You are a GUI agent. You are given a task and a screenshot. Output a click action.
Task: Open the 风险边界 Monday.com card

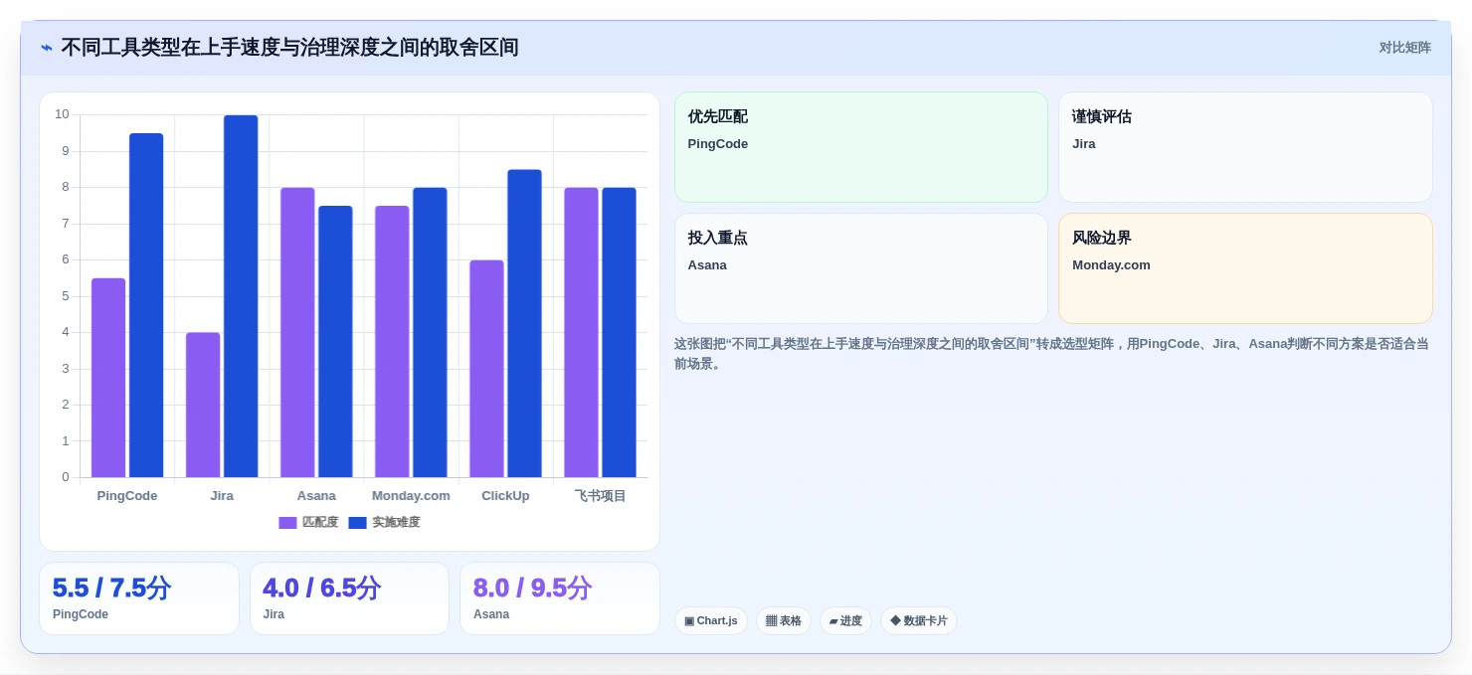pyautogui.click(x=1245, y=268)
